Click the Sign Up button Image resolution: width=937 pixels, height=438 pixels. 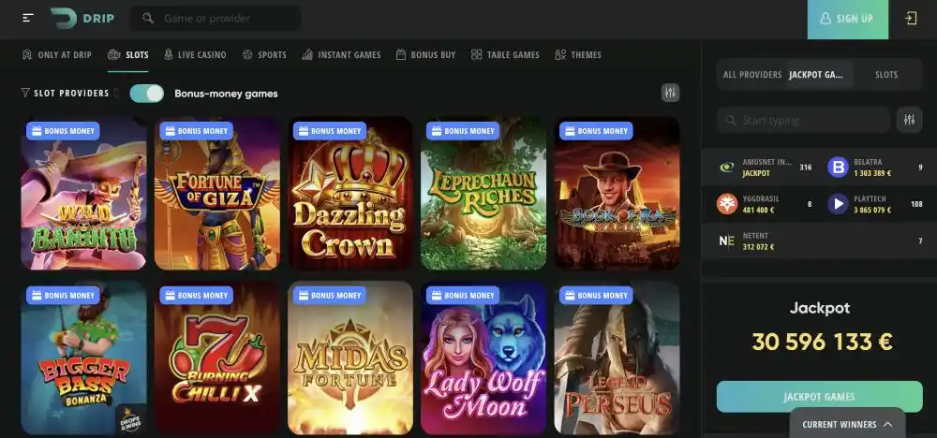tap(847, 19)
